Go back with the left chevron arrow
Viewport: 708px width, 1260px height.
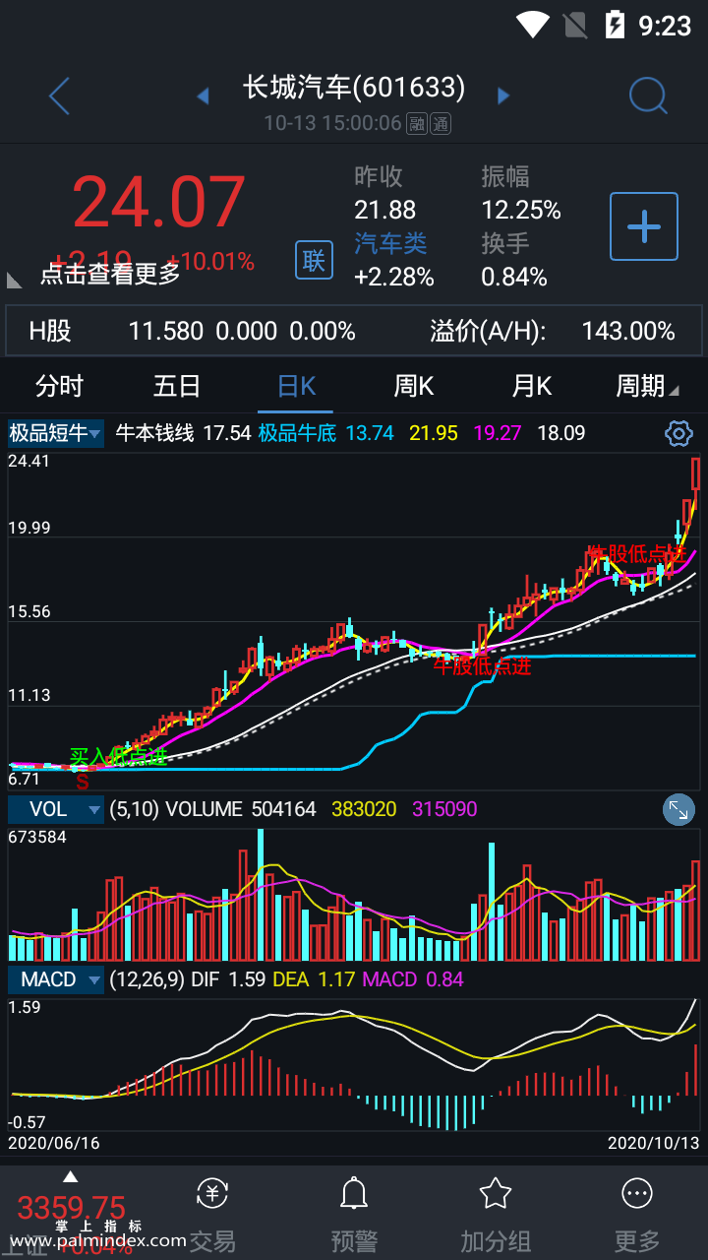pos(59,96)
